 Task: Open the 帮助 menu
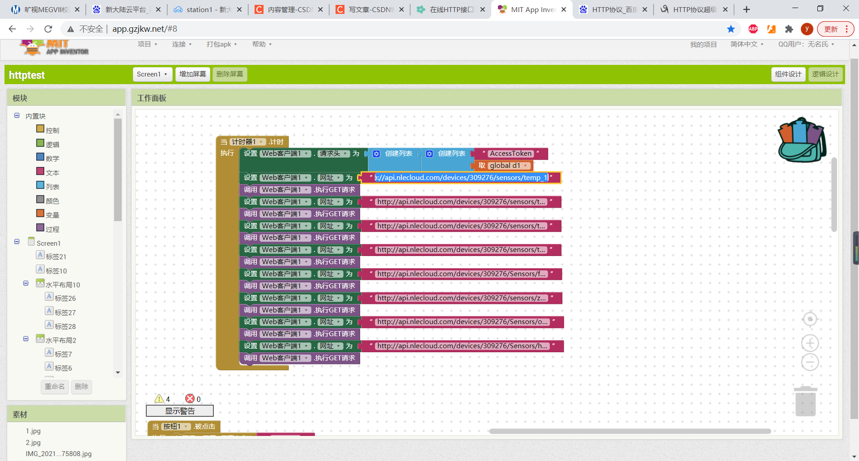pos(262,44)
